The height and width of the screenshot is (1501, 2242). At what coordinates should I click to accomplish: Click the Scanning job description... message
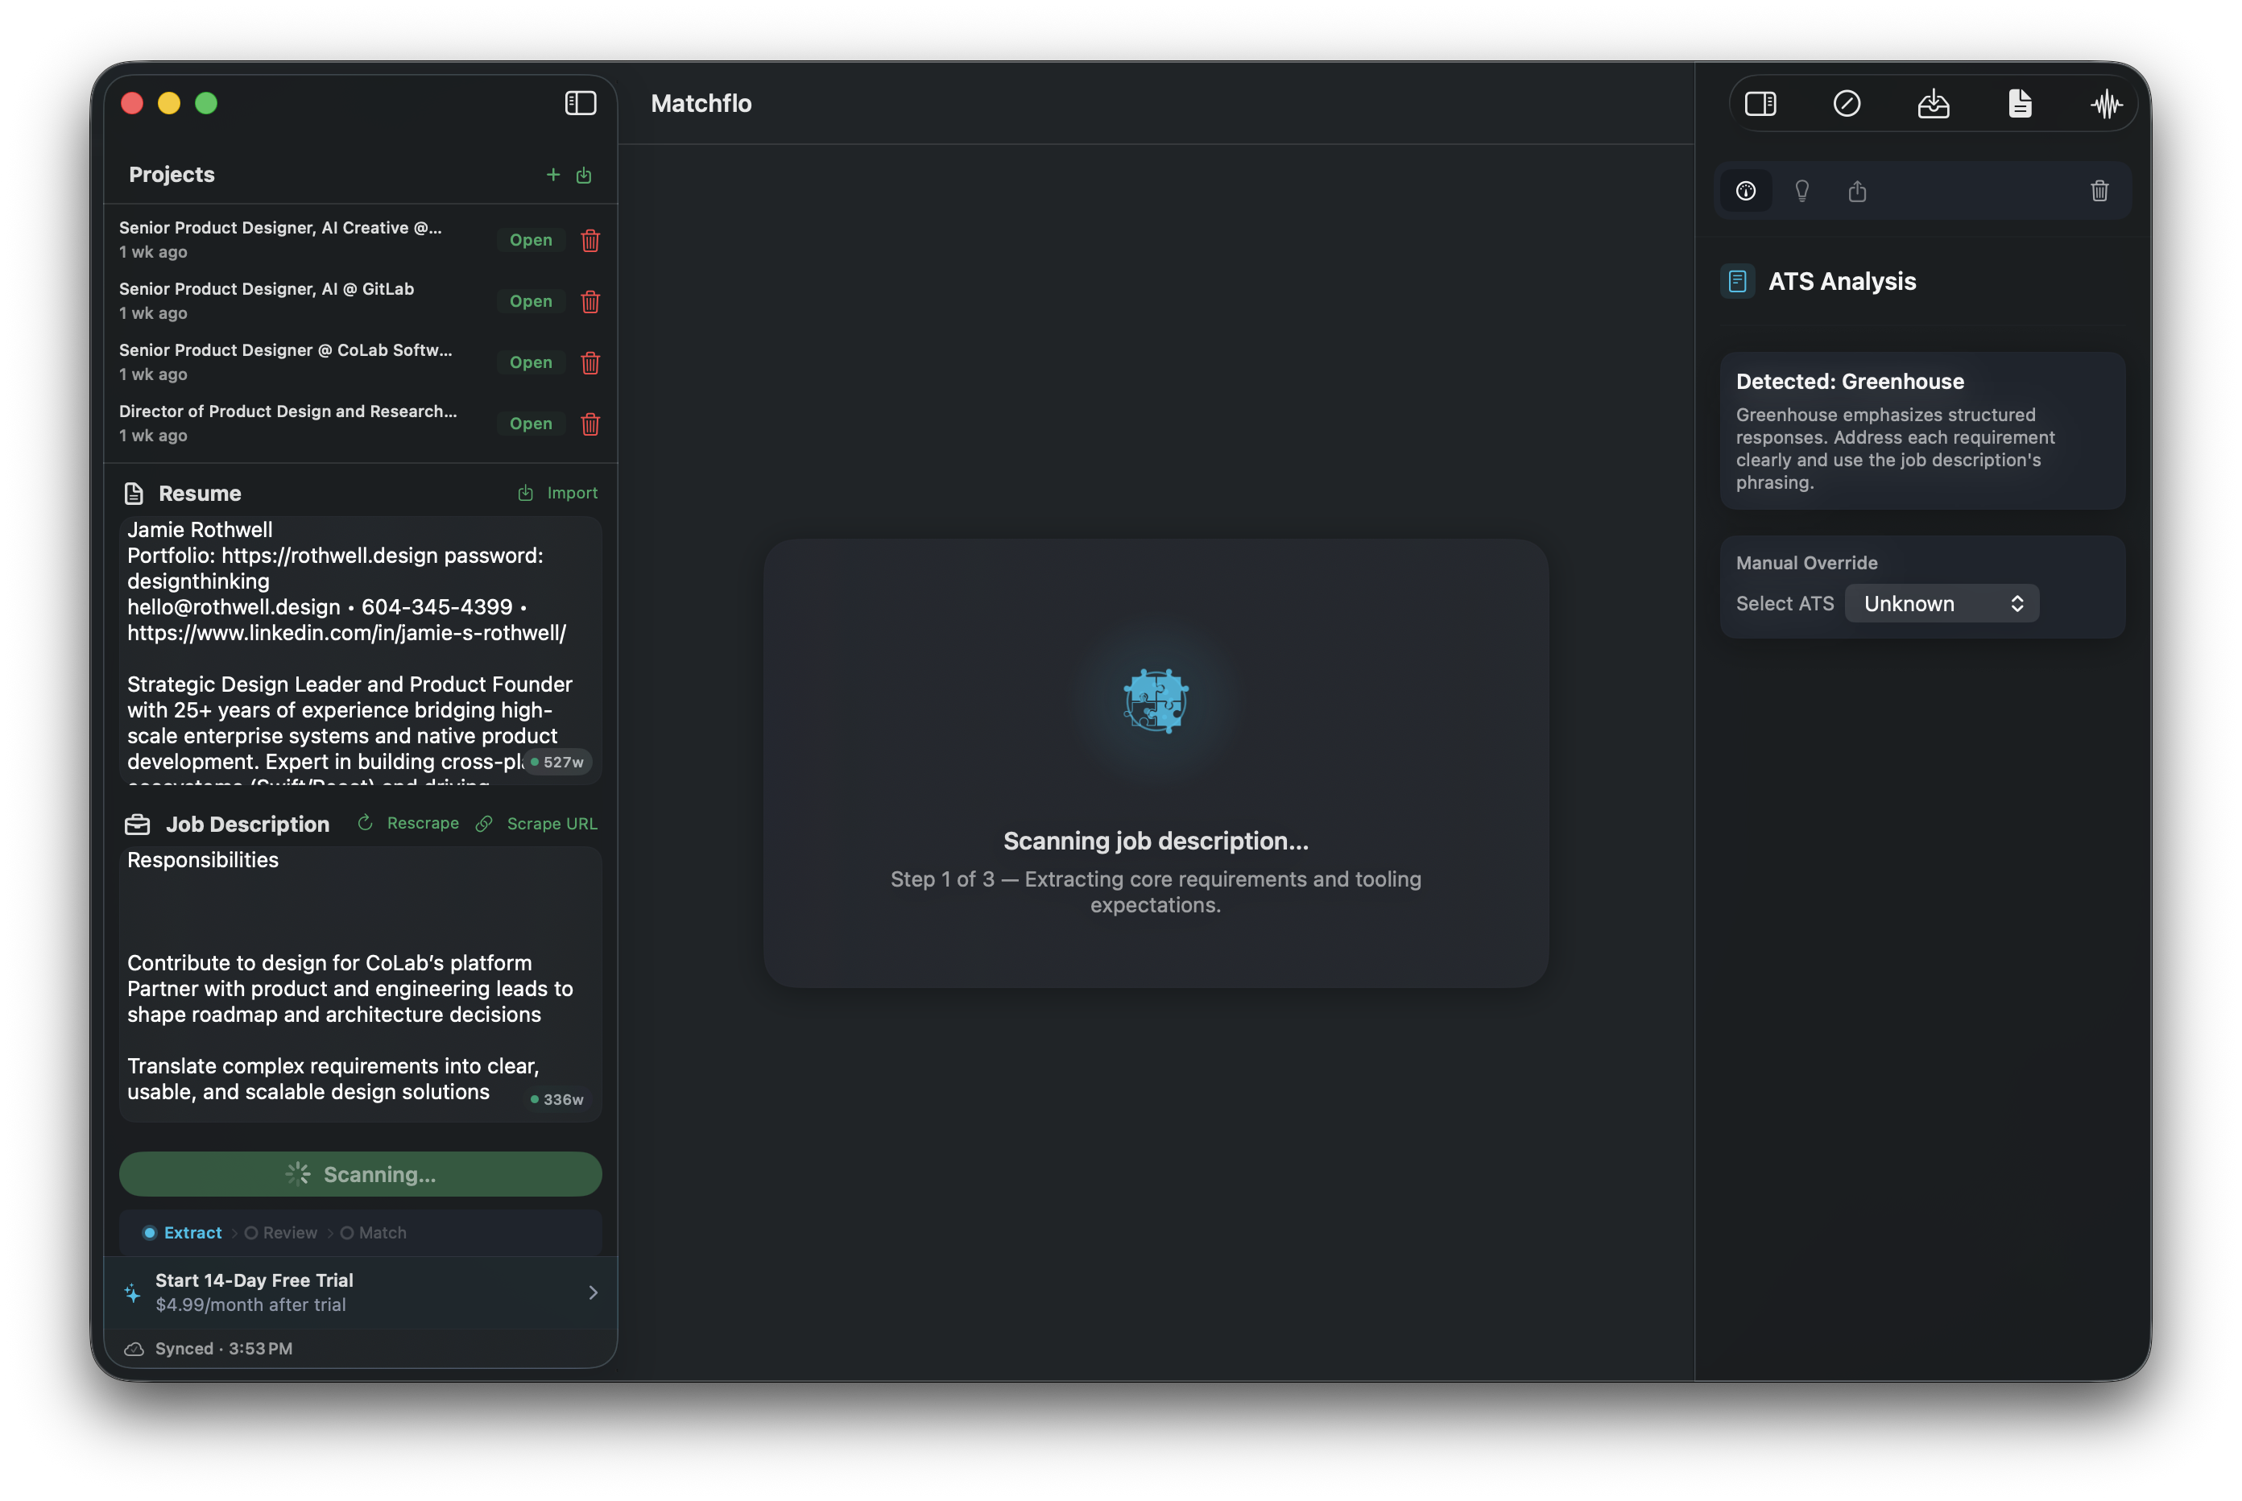click(1156, 841)
